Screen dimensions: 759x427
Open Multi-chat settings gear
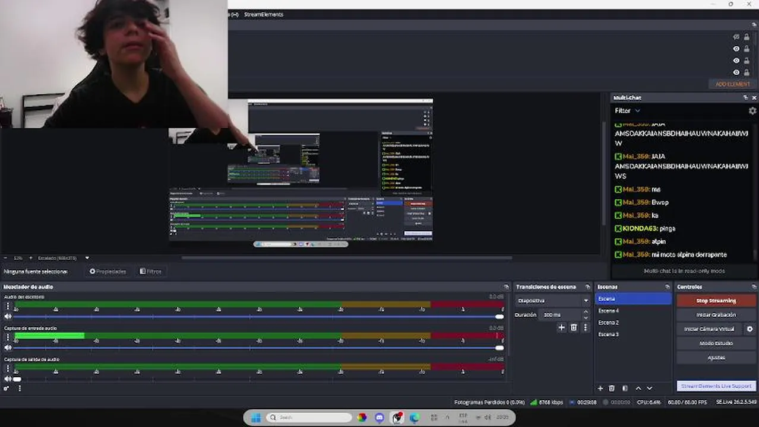(x=752, y=111)
